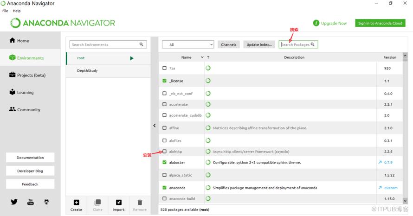Screen dimensions: 413x216
Task: Check the 7za package checkbox
Action: pyautogui.click(x=165, y=68)
